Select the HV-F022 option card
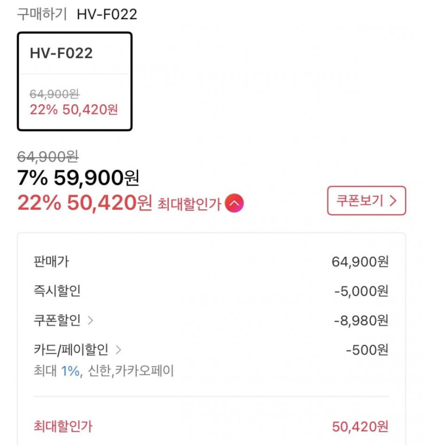This screenshot has width=423, height=445. click(x=74, y=81)
